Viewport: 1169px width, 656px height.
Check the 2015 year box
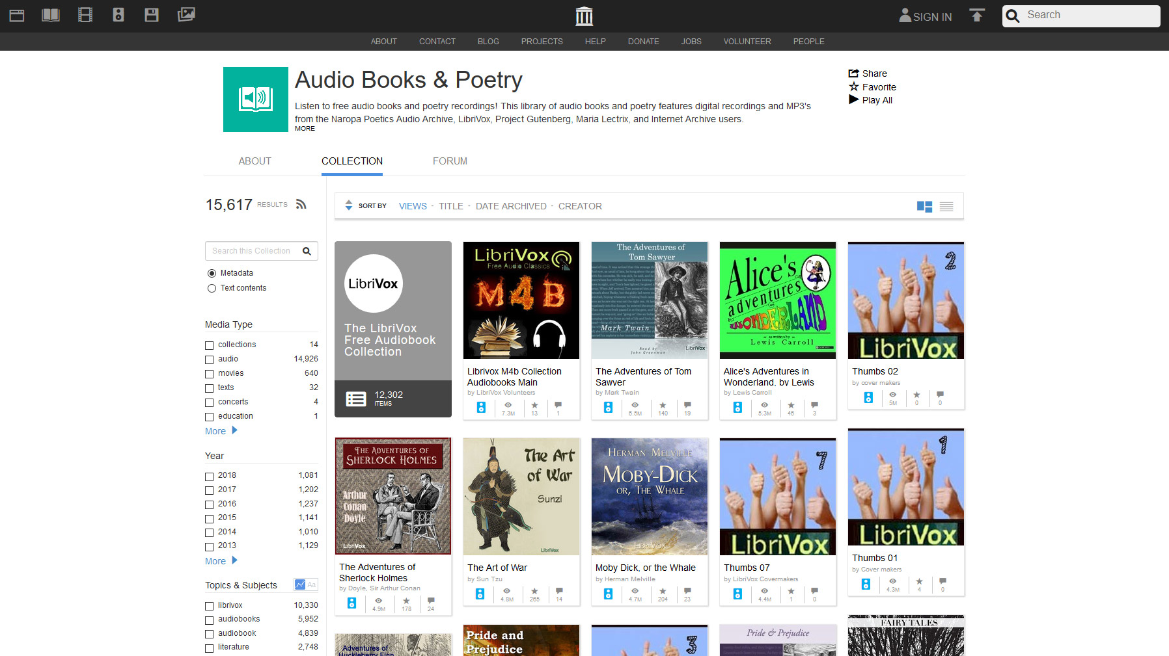(x=209, y=518)
